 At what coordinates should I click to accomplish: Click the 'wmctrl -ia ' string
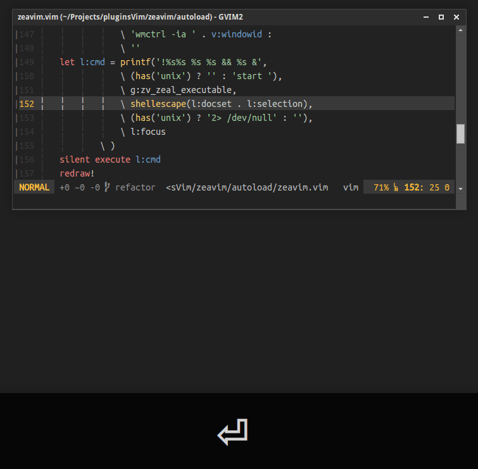[x=163, y=34]
